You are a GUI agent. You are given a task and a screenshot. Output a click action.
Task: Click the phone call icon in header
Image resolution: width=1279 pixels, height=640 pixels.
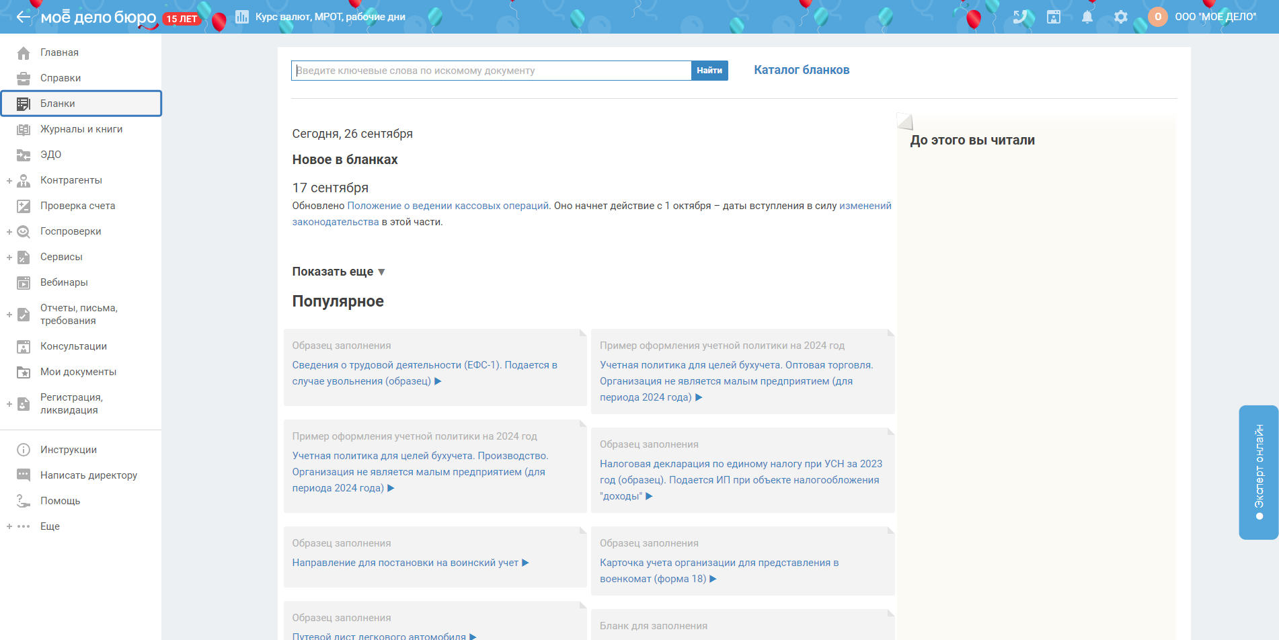point(1020,17)
